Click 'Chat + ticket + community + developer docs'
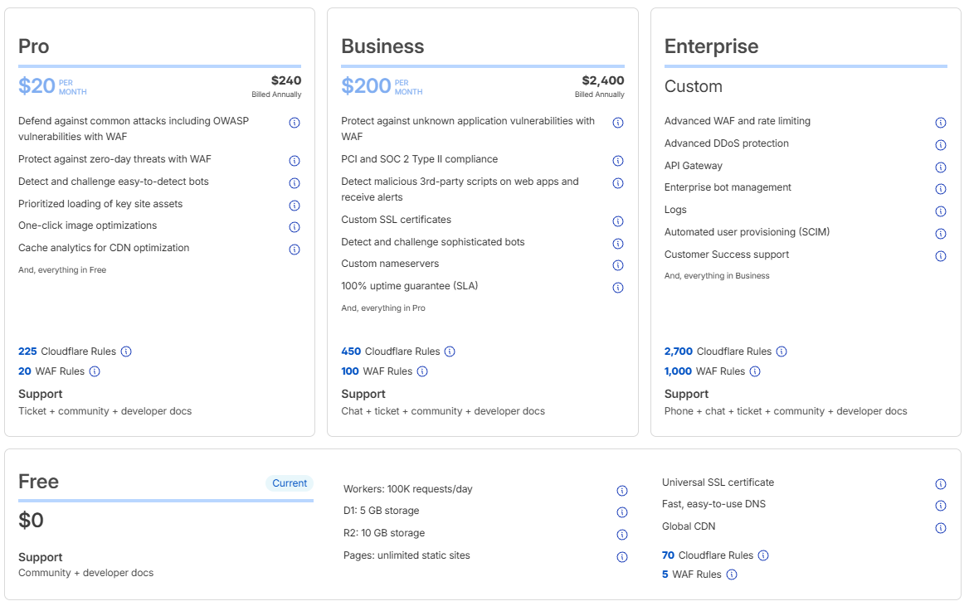Image resolution: width=969 pixels, height=606 pixels. click(443, 411)
